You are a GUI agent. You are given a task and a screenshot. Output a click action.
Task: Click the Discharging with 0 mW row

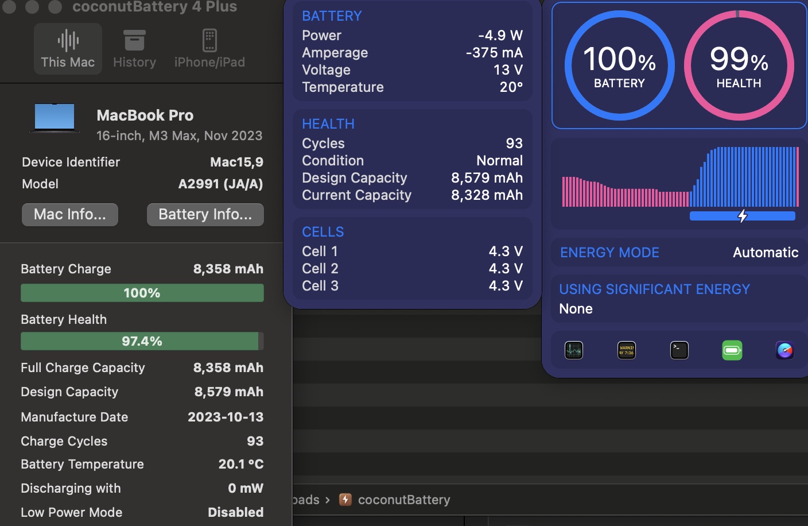coord(142,488)
